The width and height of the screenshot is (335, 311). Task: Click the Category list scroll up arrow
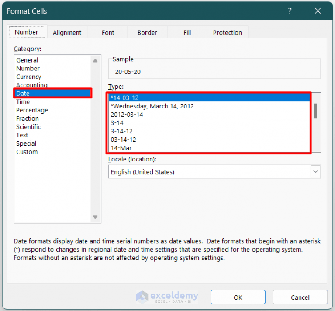click(95, 61)
